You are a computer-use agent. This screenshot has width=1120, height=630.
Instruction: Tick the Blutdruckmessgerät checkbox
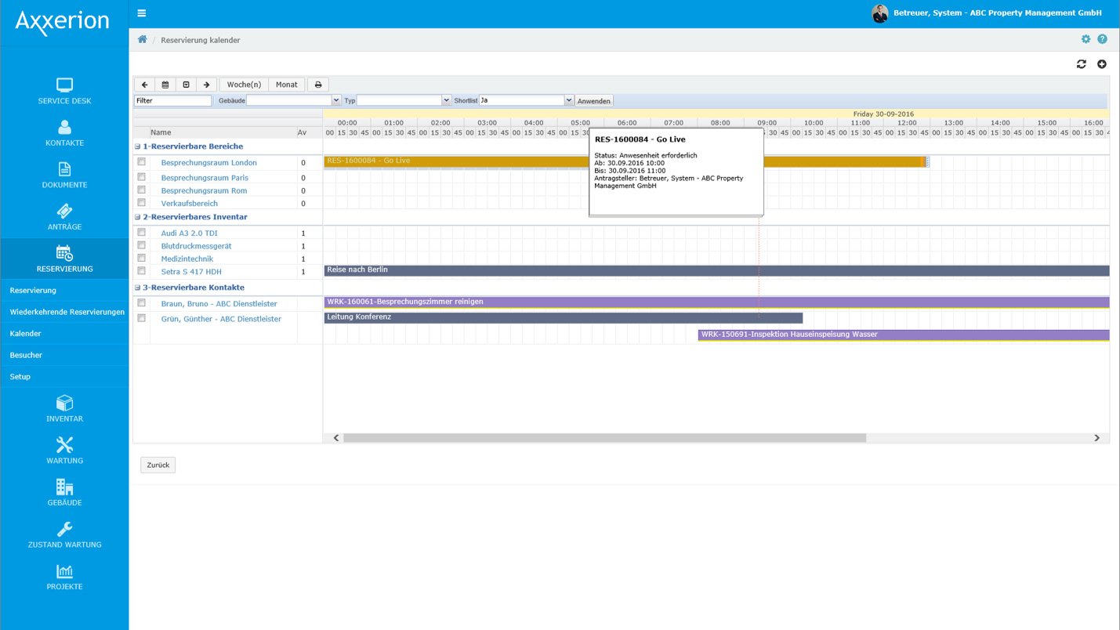coord(142,245)
